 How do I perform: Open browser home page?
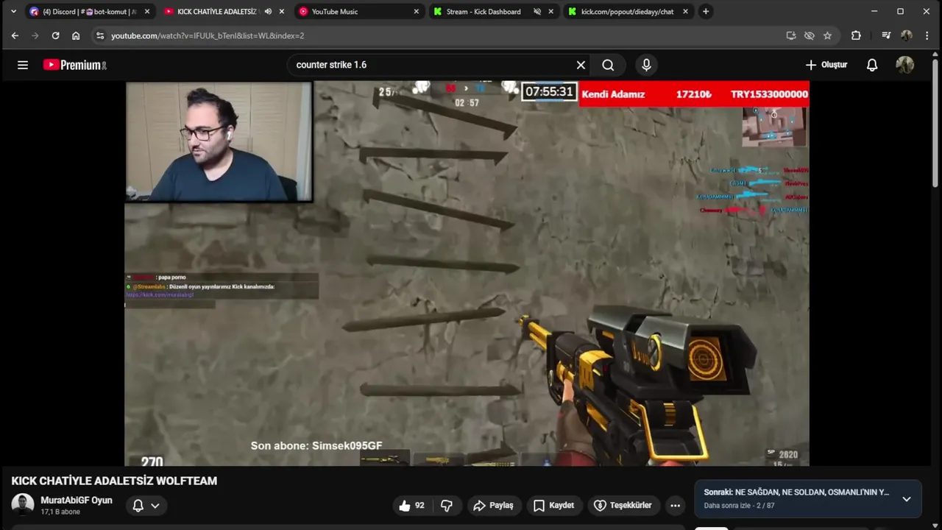click(x=76, y=35)
